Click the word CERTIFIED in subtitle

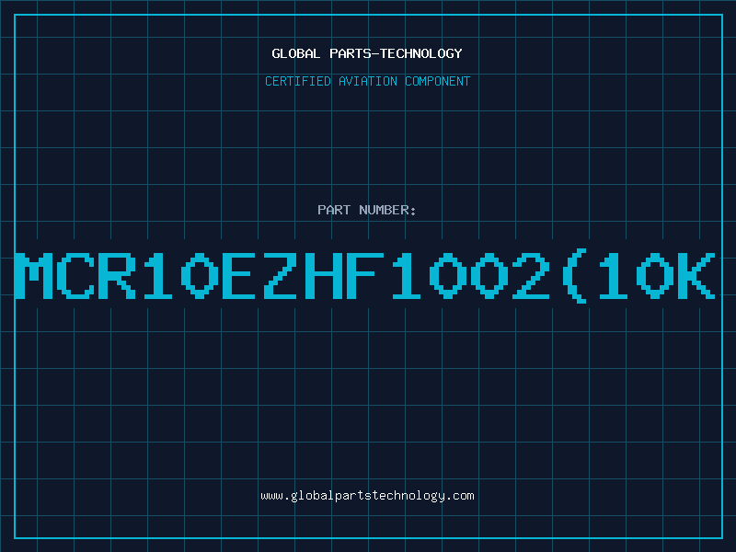coord(297,81)
